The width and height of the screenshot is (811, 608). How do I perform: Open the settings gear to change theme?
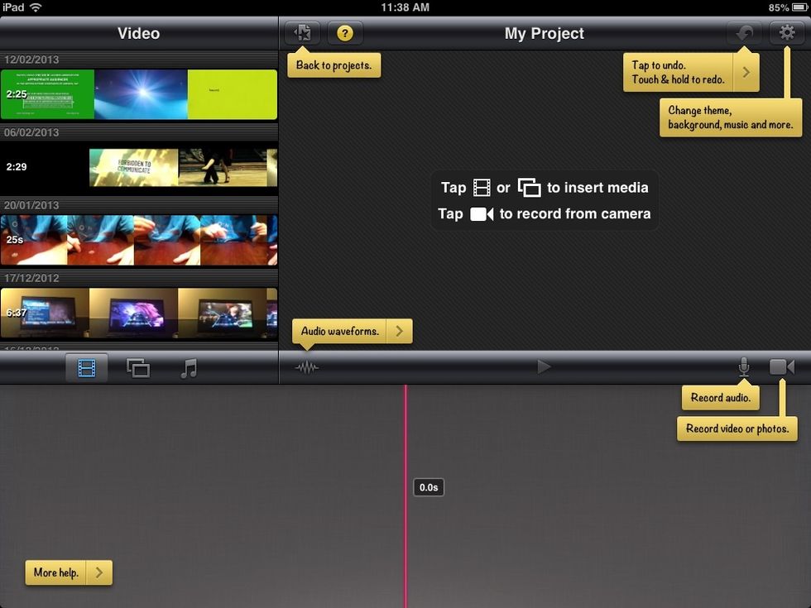click(x=786, y=33)
